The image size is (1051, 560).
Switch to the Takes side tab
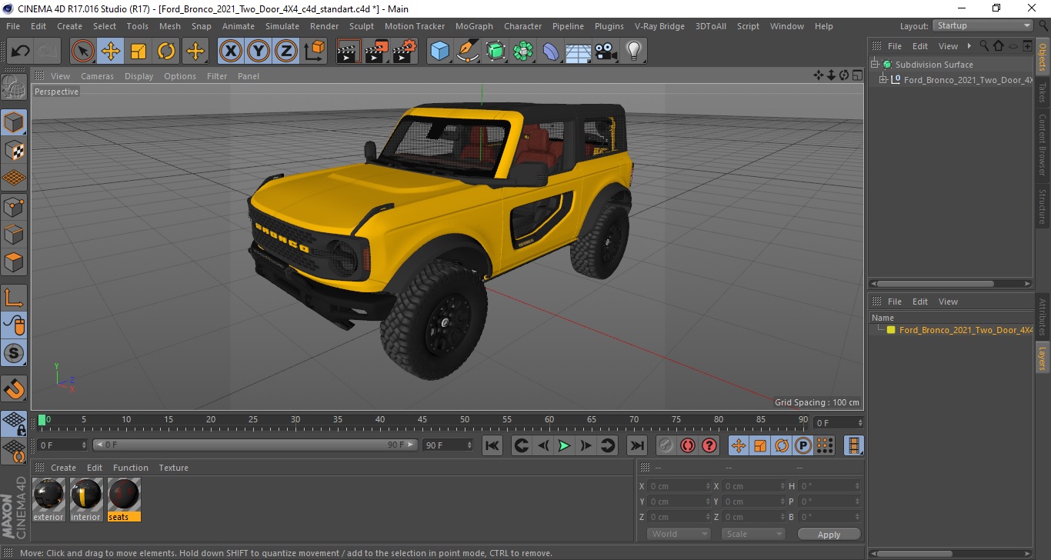coord(1043,92)
